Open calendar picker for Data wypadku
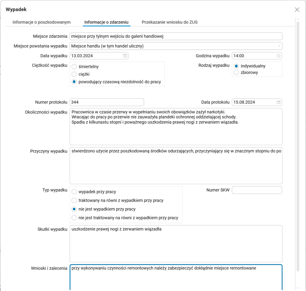Viewport: 306px width, 291px height. click(125, 56)
